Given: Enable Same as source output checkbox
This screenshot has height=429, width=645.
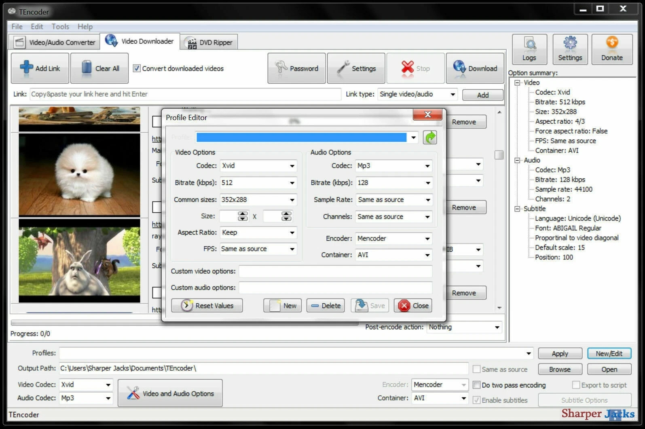Looking at the screenshot, I should (x=476, y=369).
